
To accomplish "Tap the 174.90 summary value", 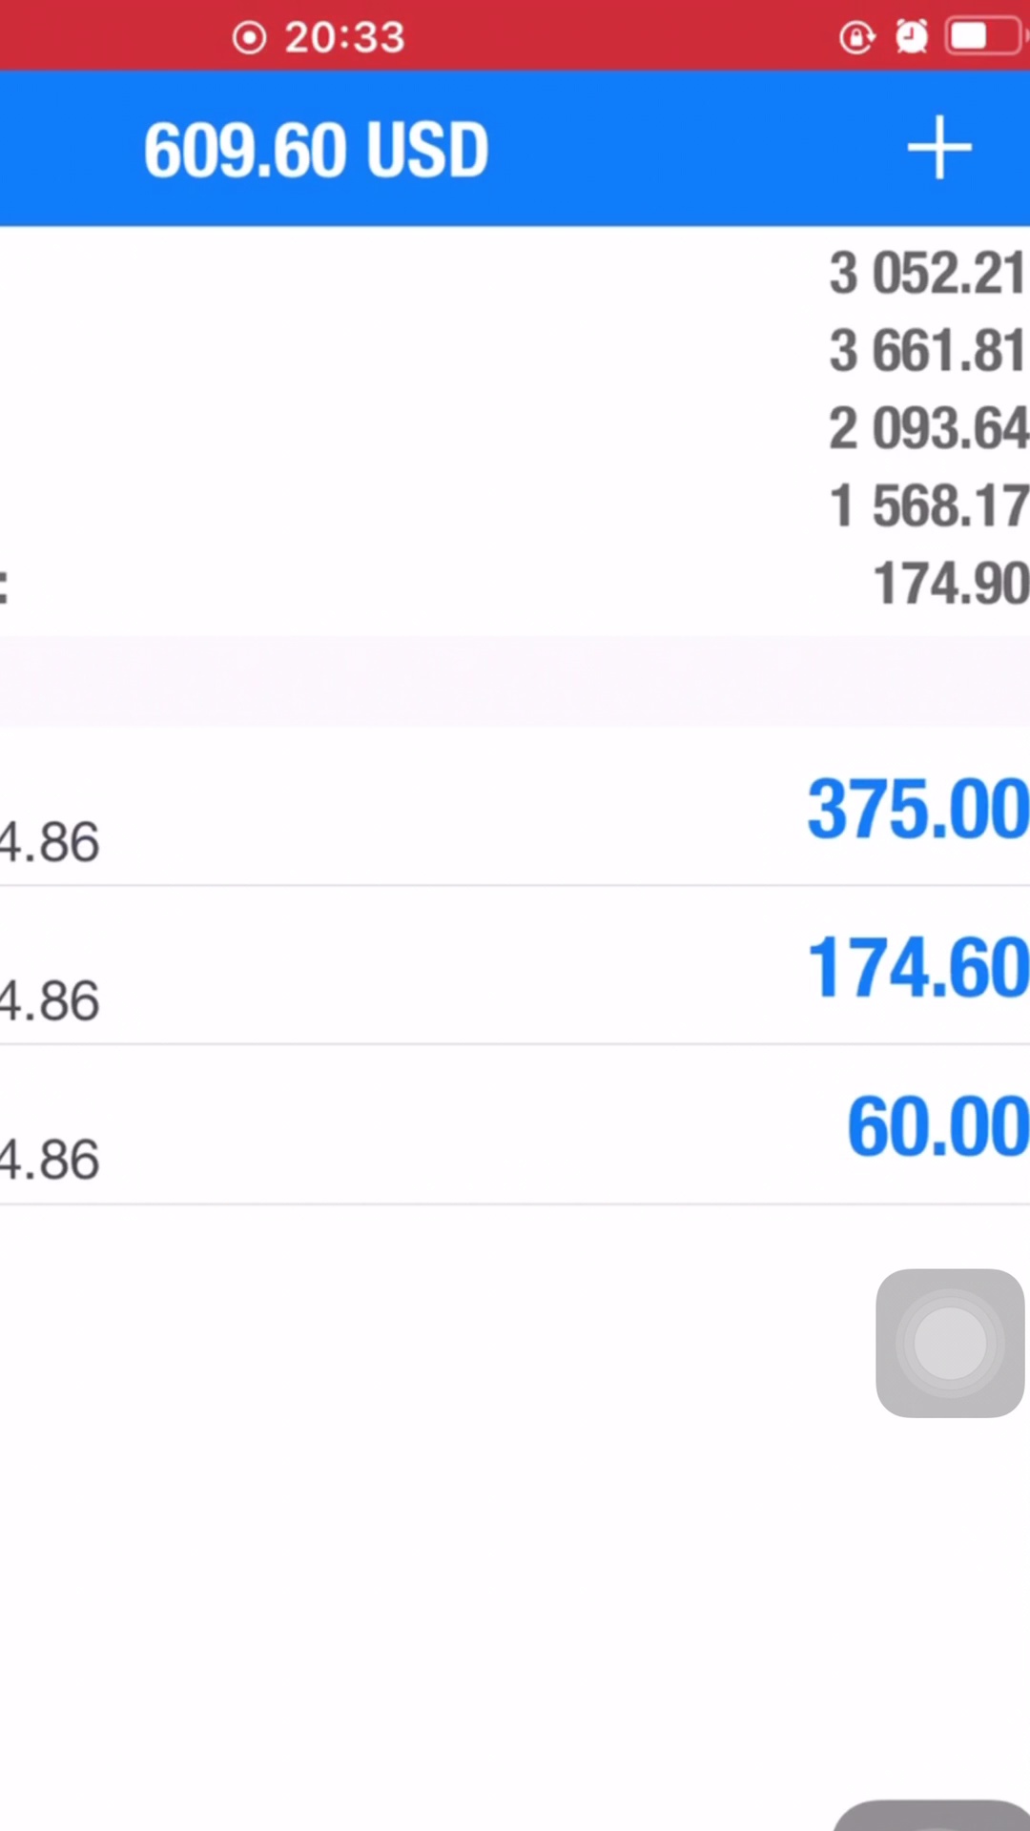I will [x=950, y=583].
